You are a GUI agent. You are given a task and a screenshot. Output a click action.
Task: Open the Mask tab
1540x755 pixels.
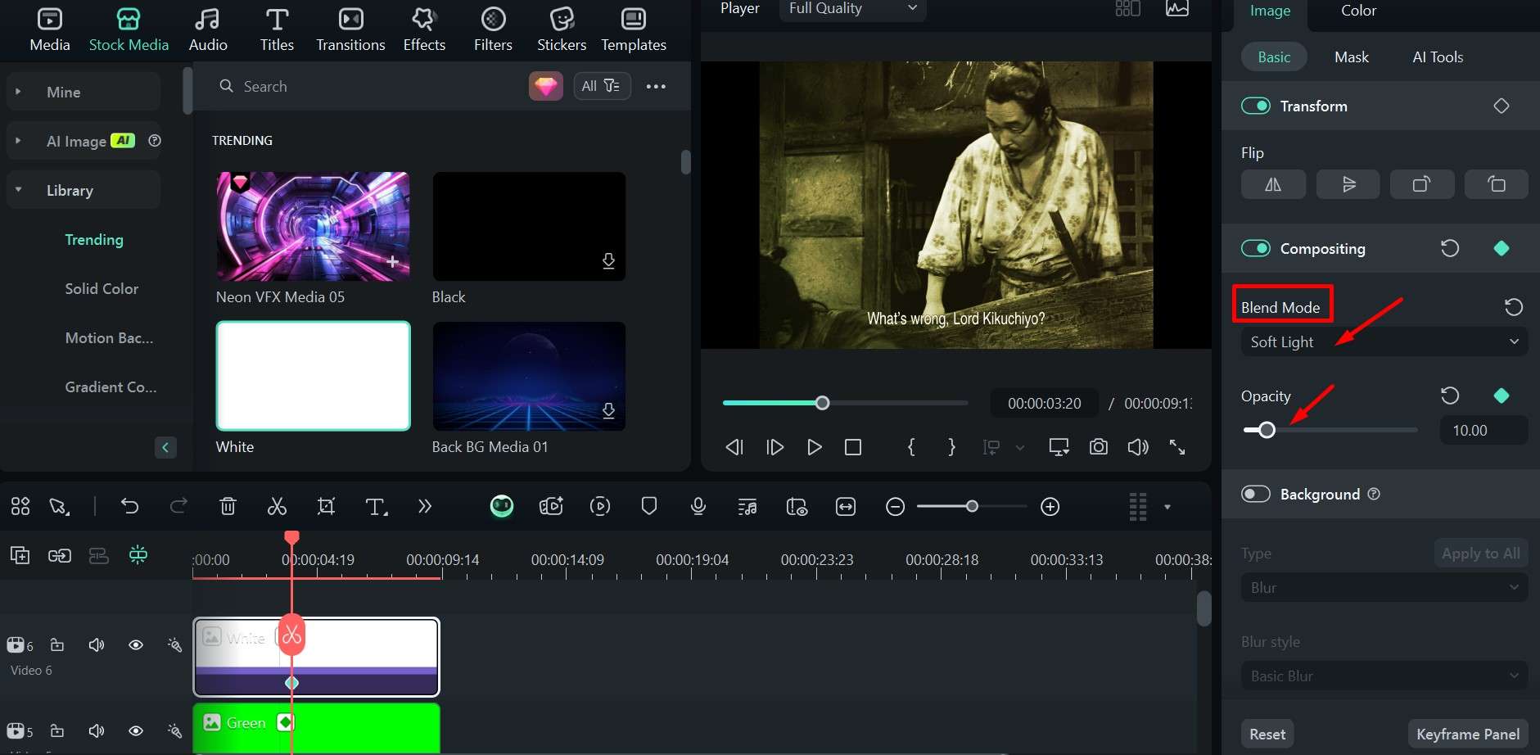pyautogui.click(x=1351, y=57)
